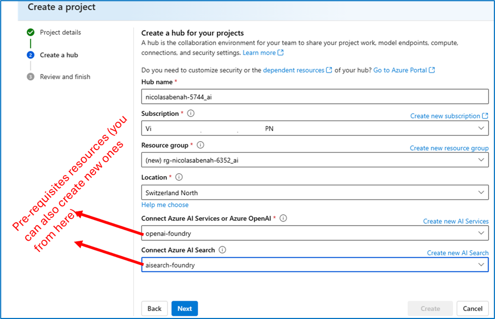Screen dimensions: 495x319
Task: Open the Help me choose link
Action: point(165,205)
